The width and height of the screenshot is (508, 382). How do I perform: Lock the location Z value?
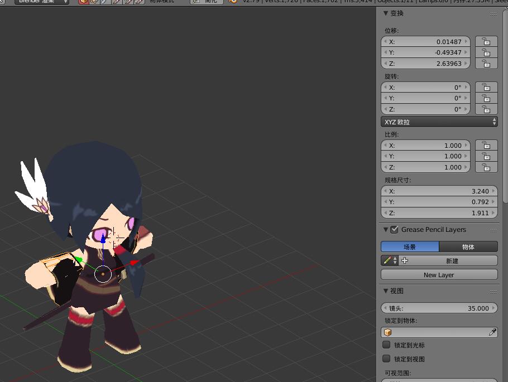tap(486, 64)
